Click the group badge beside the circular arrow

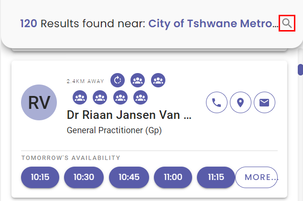(x=138, y=80)
